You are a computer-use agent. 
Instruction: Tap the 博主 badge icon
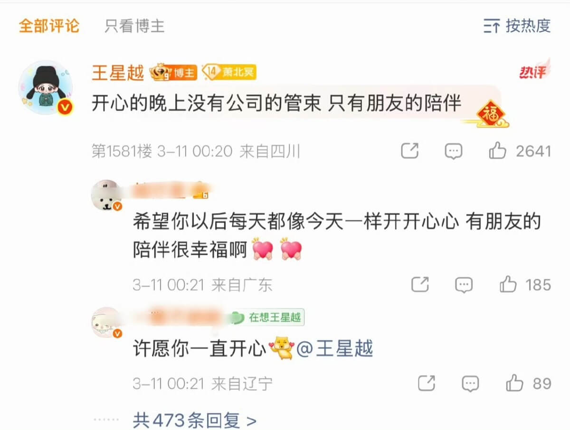(174, 73)
